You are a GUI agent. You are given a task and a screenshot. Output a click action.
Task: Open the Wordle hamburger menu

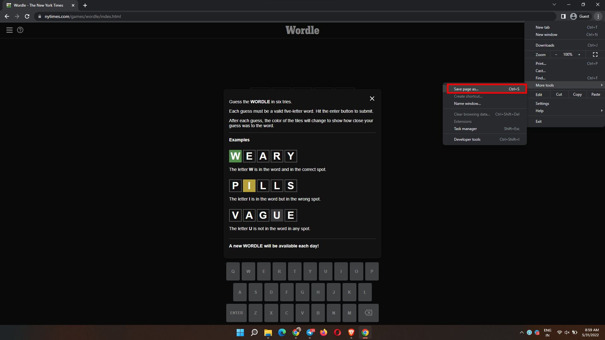click(9, 30)
